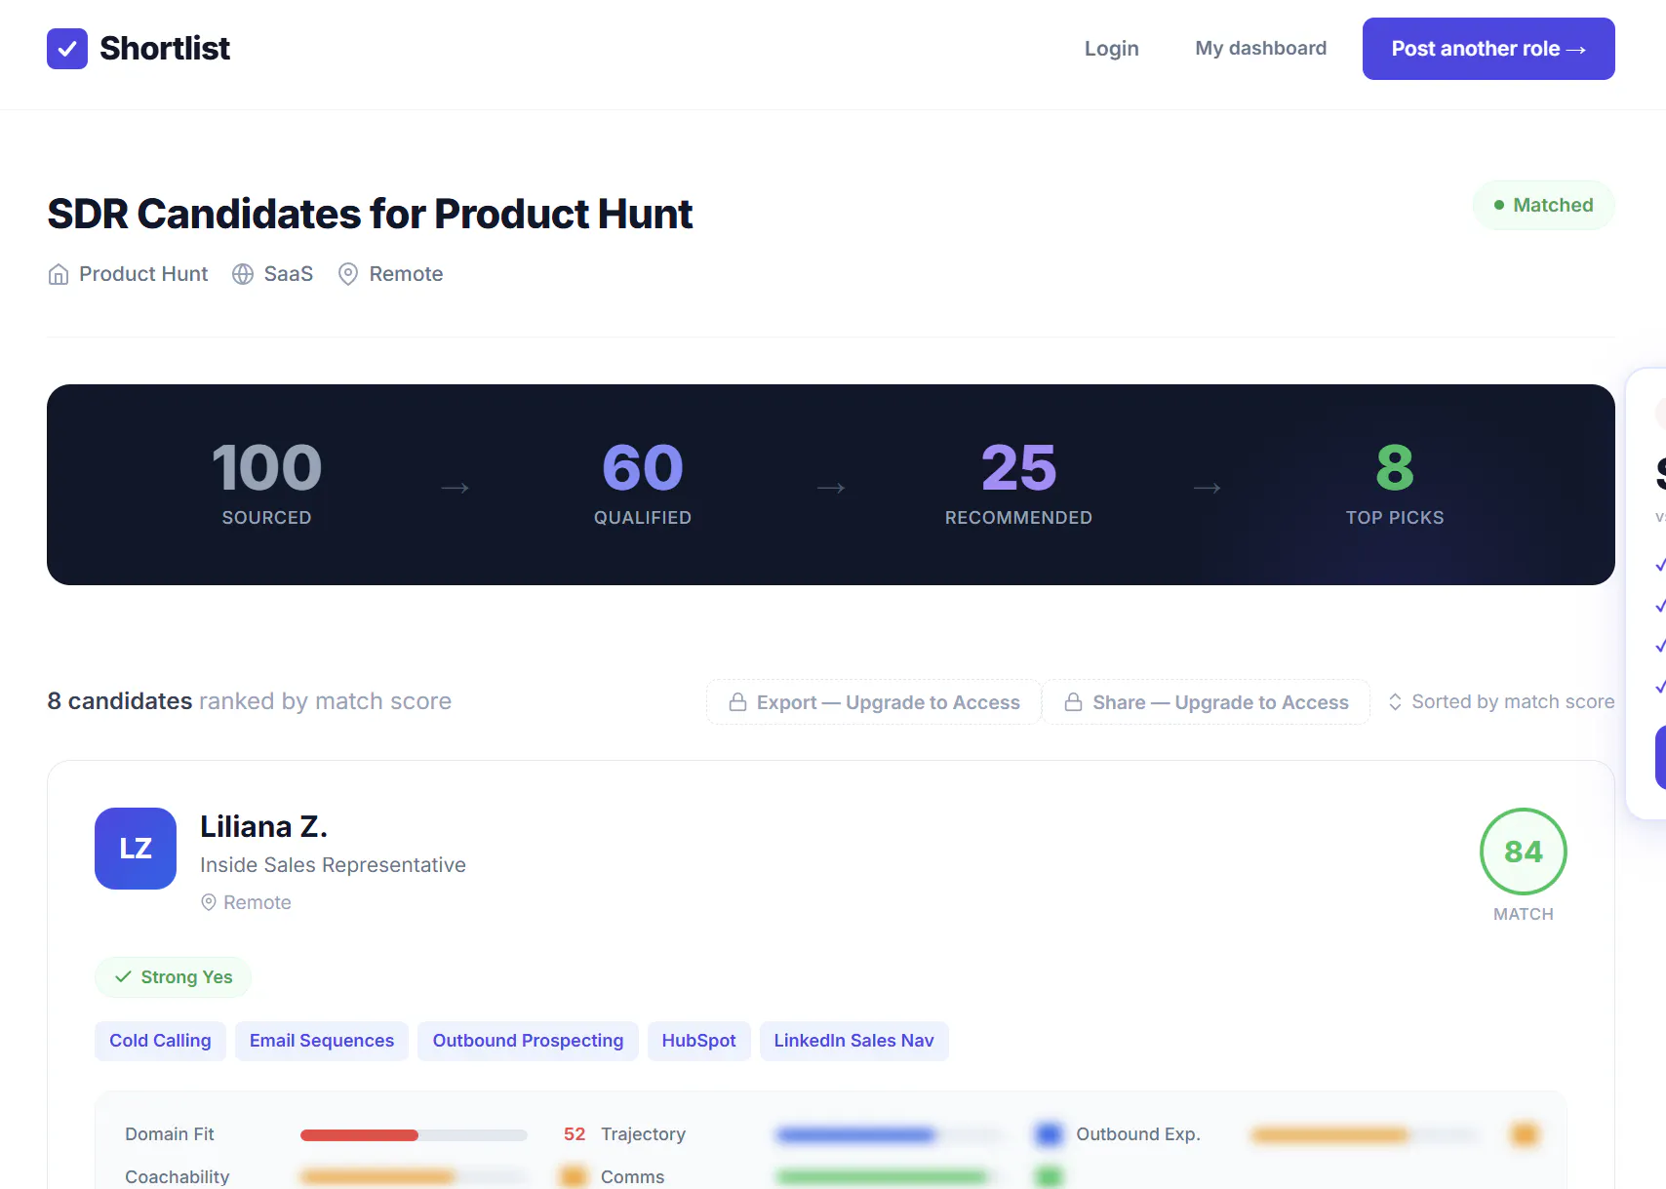This screenshot has height=1189, width=1666.
Task: Click the SDR Candidates for Product Hunt heading
Action: pos(370,214)
